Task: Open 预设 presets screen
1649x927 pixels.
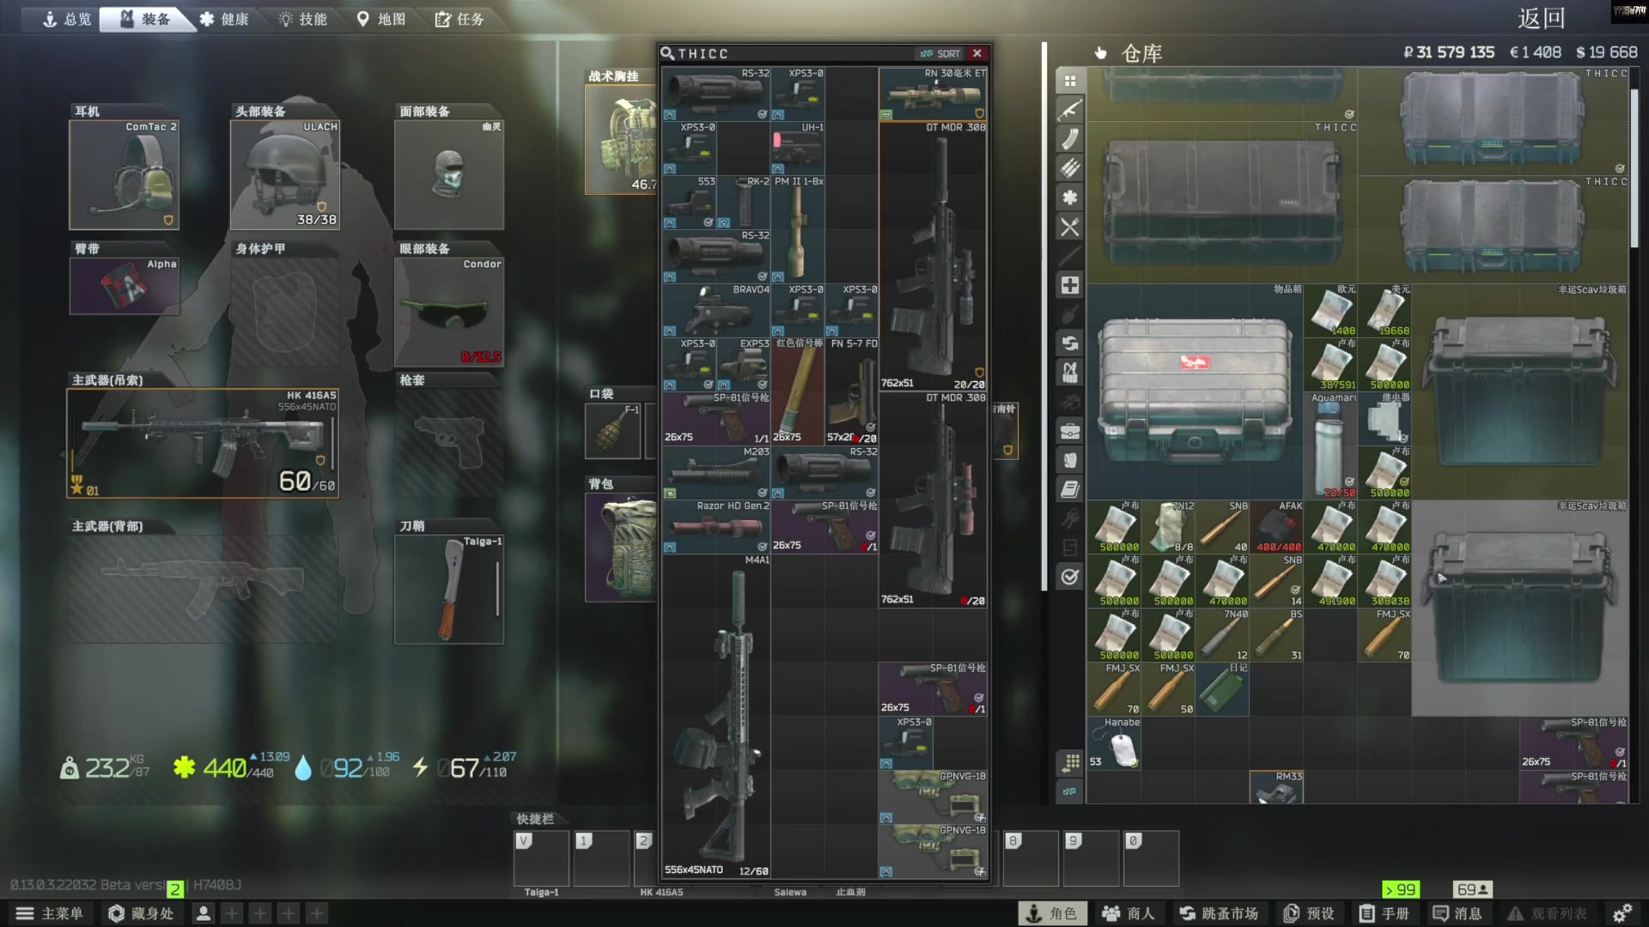Action: (x=1309, y=913)
